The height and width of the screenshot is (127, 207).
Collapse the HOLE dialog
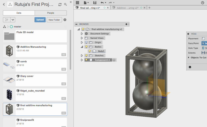coord(188,34)
